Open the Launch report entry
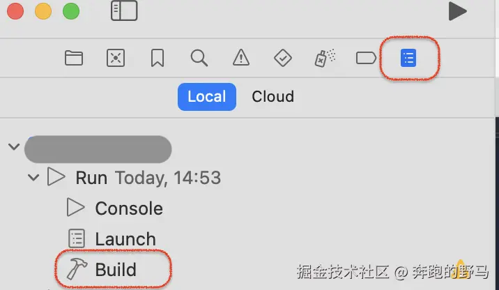Viewport: 499px width, 290px height. click(x=112, y=238)
